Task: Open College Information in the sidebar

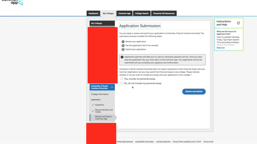Action: point(100,94)
